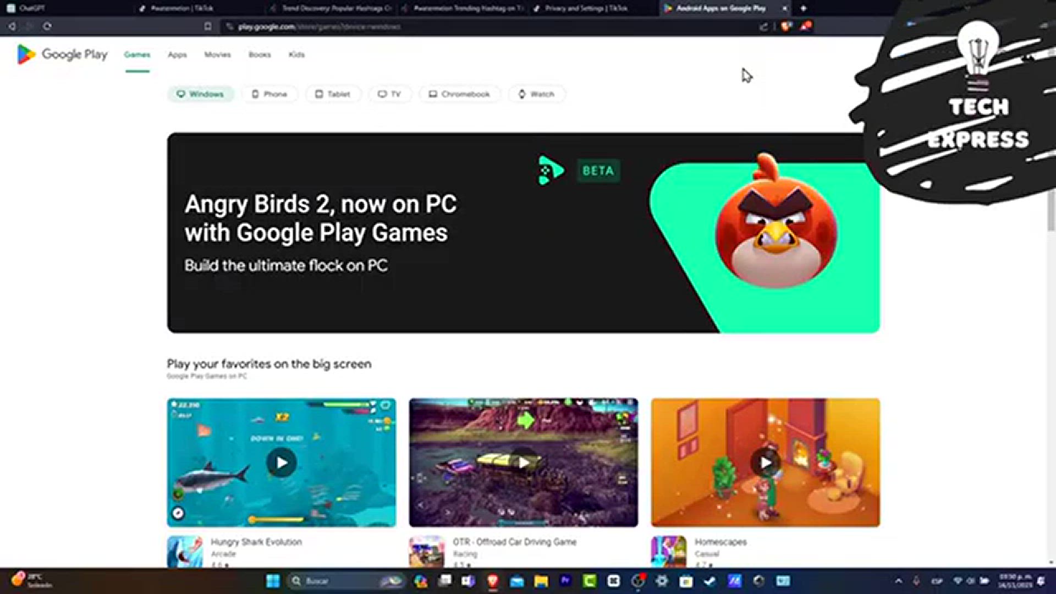Click the BETA badge in the banner

tap(598, 170)
